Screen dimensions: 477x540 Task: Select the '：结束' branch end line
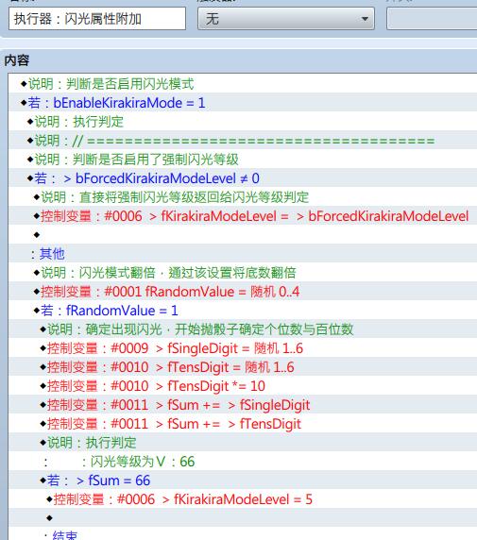243,534
